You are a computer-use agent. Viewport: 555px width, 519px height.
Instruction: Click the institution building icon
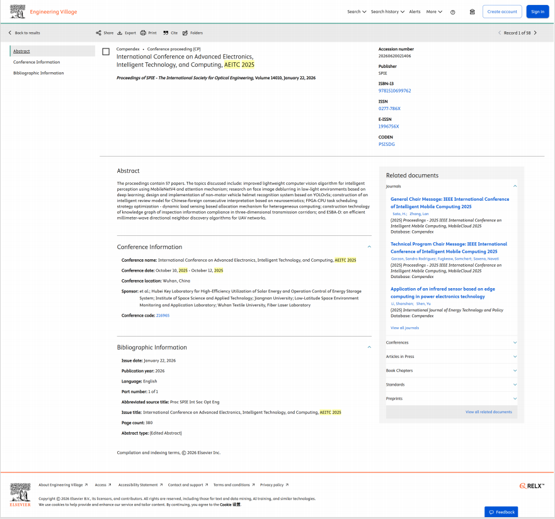click(472, 11)
